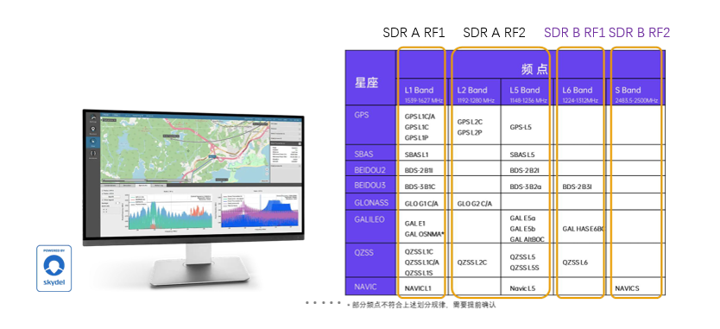
Task: Click the GAL E1 entry
Action: [x=414, y=223]
